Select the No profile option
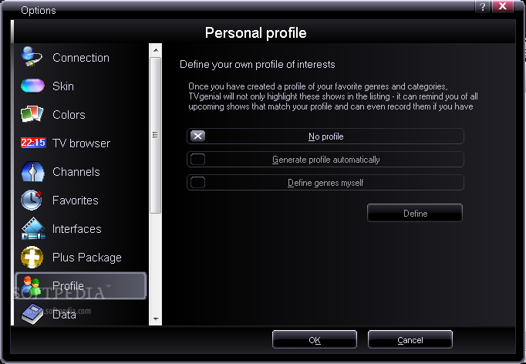The width and height of the screenshot is (526, 364). (x=325, y=136)
